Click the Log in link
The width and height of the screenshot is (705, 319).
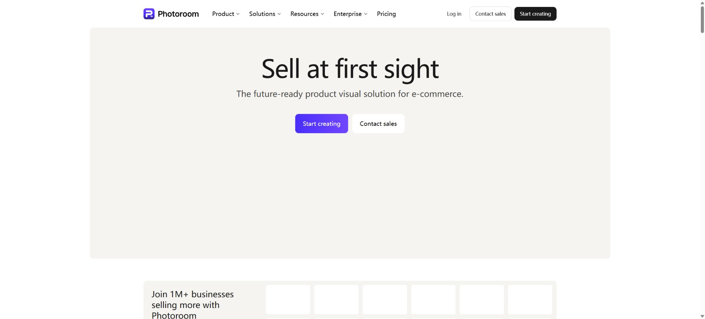tap(454, 14)
